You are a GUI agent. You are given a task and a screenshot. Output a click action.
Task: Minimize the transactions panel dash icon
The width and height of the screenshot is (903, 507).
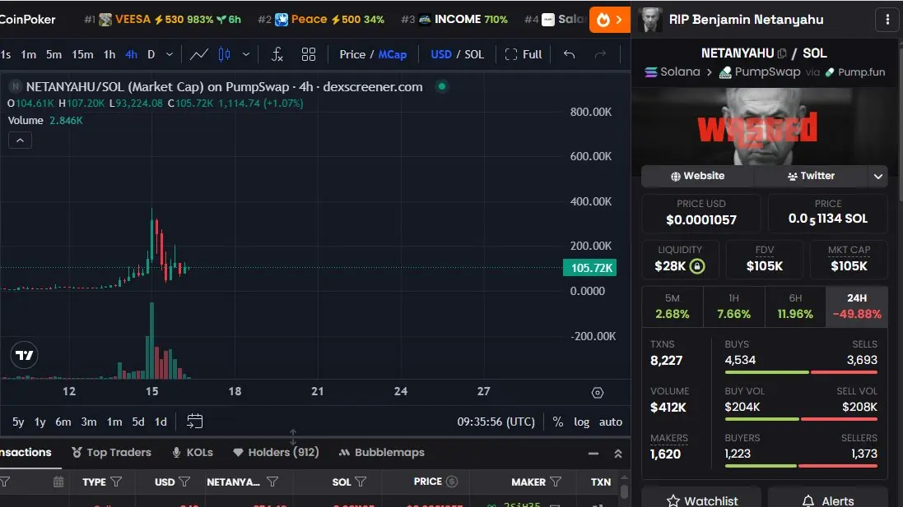click(593, 454)
